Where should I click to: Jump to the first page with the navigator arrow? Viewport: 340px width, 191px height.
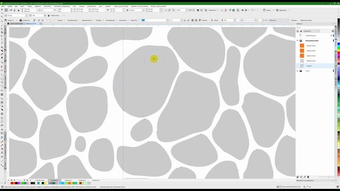coord(12,180)
